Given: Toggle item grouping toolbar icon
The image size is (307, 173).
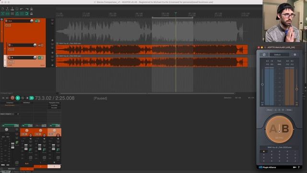Looking at the screenshot, I should point(8,13).
